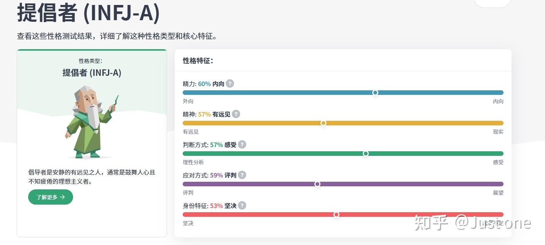Select the 现实 label under mind bar

coord(499,132)
